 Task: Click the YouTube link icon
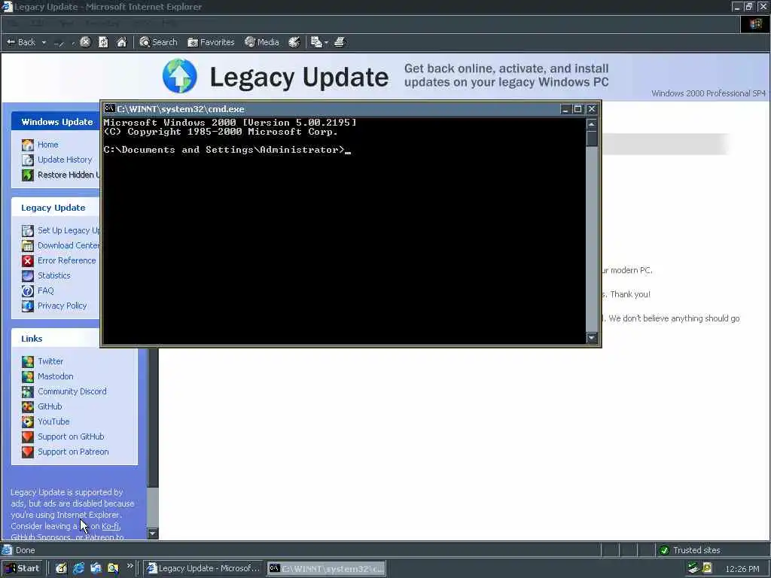(28, 421)
